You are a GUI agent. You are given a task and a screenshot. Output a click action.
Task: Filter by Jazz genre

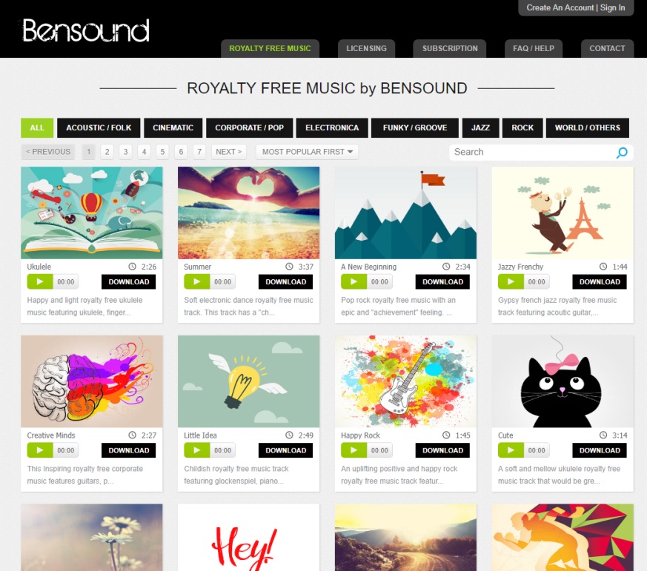(x=480, y=128)
